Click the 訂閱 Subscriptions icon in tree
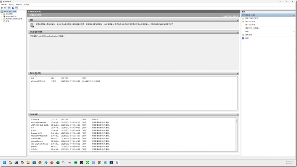This screenshot has width=297, height=167. point(4,21)
